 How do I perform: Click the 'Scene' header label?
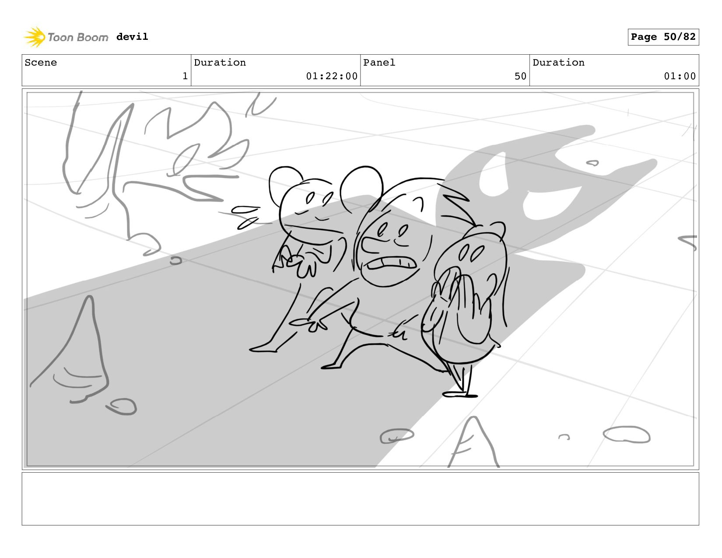[x=41, y=63]
